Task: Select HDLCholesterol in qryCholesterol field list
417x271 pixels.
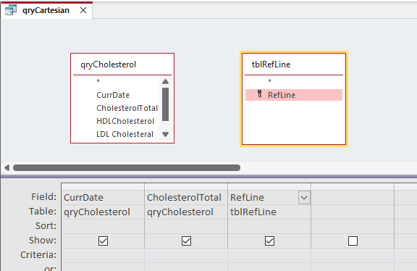Action: (x=125, y=121)
